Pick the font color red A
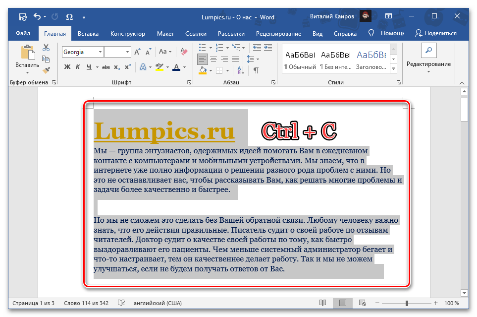This screenshot has height=317, width=477. (x=176, y=67)
